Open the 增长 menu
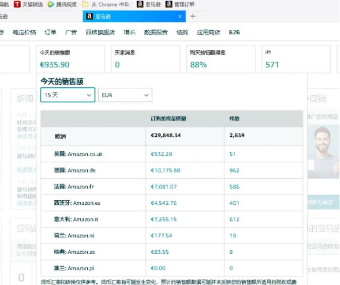 (x=130, y=32)
